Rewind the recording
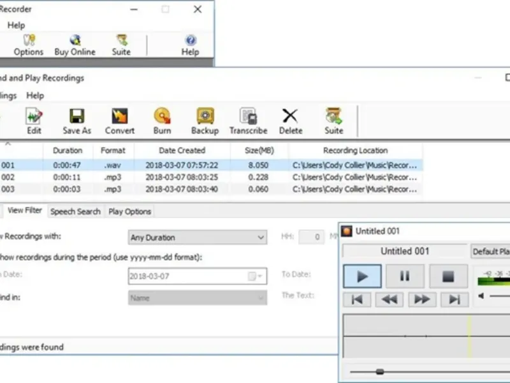The height and width of the screenshot is (383, 510). pos(390,299)
